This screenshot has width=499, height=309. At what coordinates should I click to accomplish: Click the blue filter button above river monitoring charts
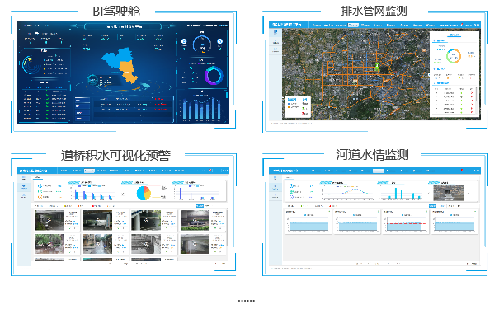point(432,206)
